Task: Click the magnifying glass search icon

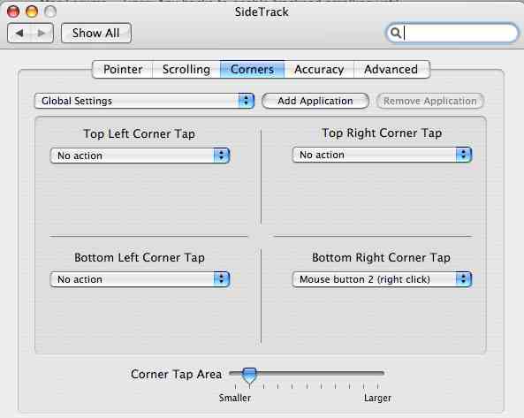Action: click(396, 33)
